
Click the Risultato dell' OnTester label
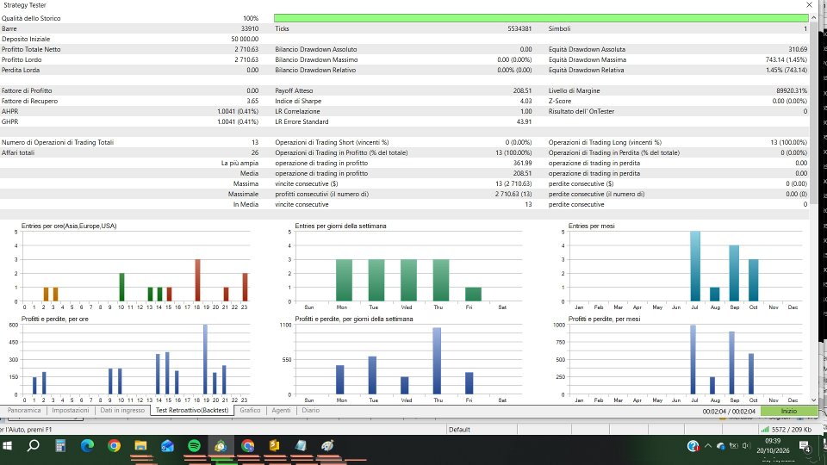tap(581, 111)
